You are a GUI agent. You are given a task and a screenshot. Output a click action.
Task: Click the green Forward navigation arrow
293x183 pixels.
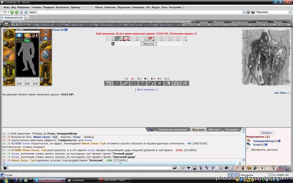(17, 12)
